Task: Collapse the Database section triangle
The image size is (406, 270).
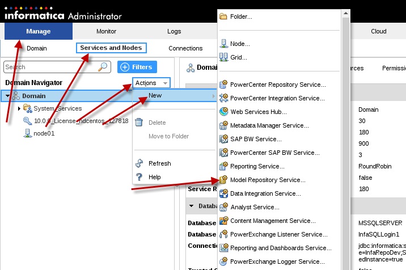Action: coord(191,206)
